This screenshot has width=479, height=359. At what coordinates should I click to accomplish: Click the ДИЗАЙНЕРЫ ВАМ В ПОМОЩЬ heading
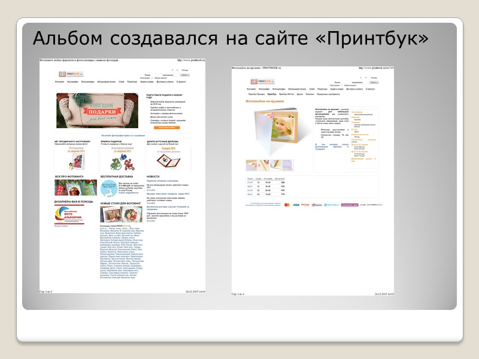74,202
